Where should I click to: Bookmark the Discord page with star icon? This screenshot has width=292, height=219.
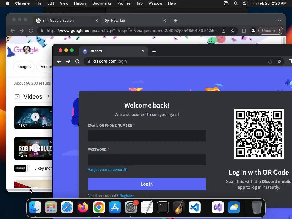[x=279, y=61]
